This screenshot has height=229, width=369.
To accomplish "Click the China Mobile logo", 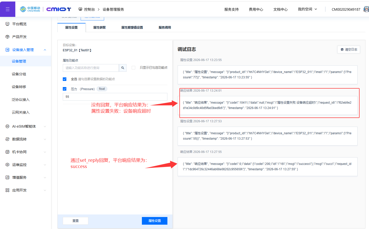I will coord(30,9).
